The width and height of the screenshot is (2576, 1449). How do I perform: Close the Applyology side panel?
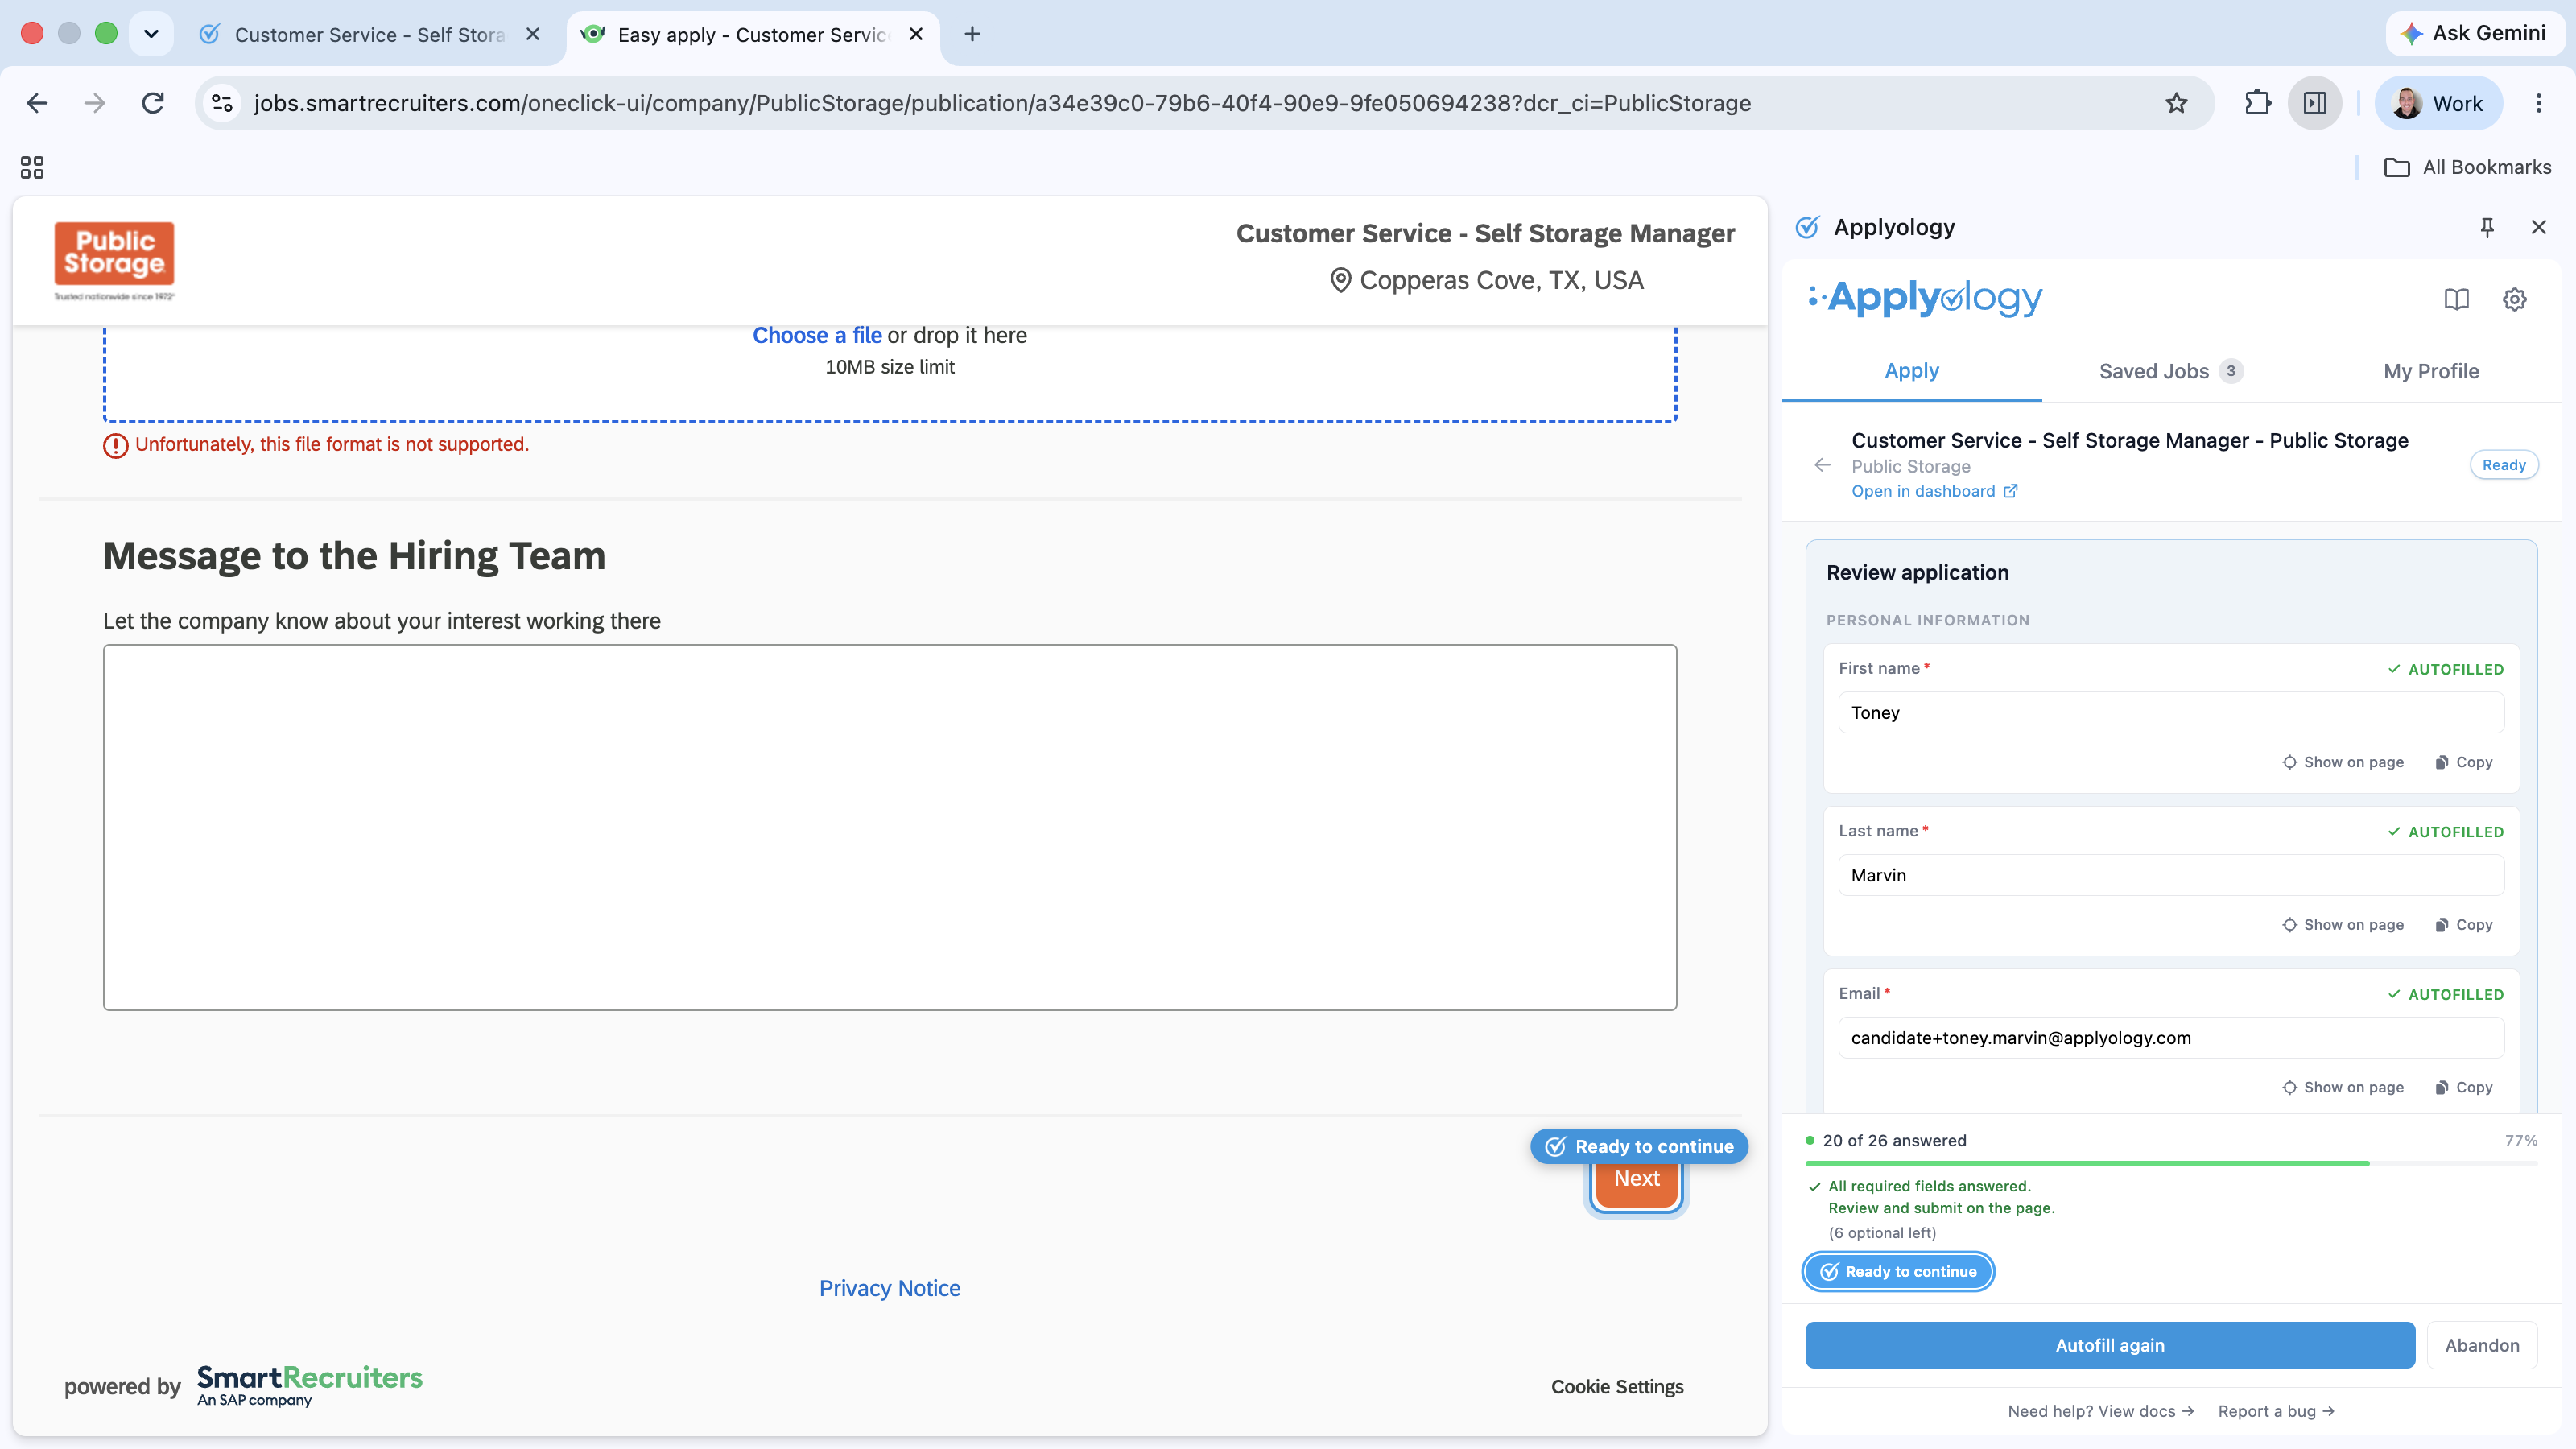(2538, 227)
